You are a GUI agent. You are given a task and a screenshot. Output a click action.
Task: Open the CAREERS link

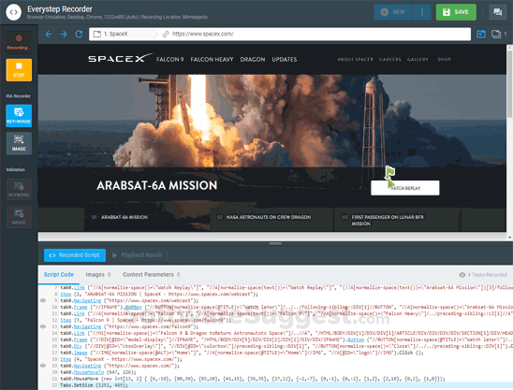point(390,59)
